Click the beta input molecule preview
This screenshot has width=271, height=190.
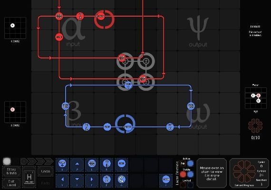point(15,112)
